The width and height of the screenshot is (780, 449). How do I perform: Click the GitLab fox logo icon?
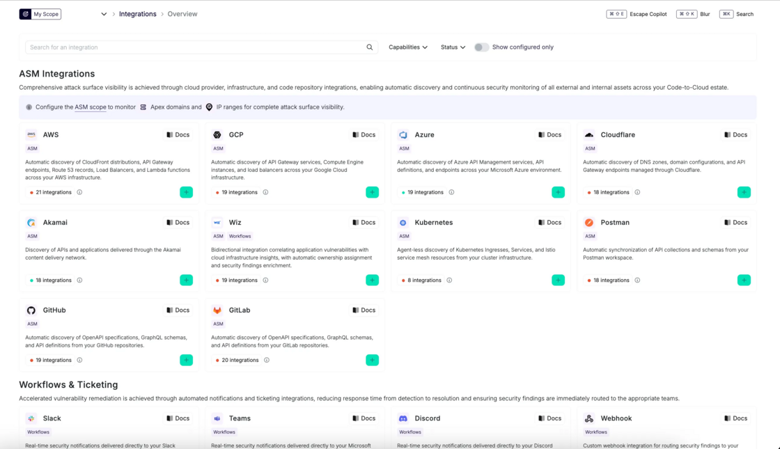tap(217, 310)
